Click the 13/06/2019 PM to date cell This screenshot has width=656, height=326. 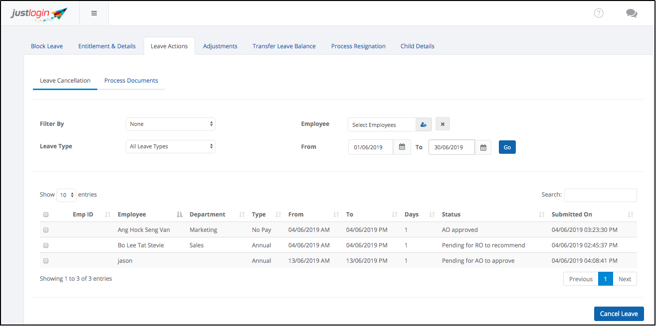pyautogui.click(x=367, y=261)
